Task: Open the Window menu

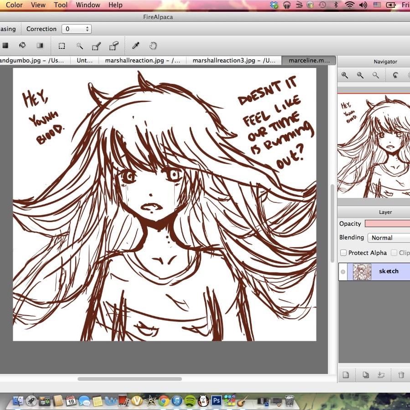Action: click(x=88, y=5)
